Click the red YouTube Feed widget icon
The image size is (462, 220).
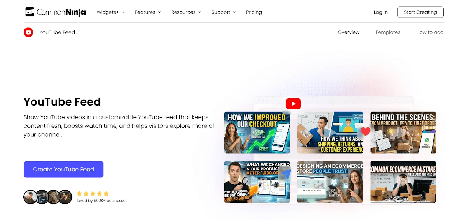point(28,32)
